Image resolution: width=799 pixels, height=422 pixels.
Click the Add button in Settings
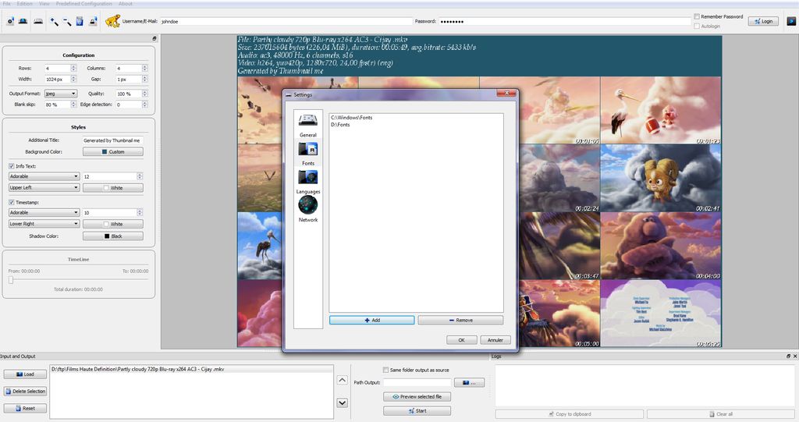tap(372, 320)
